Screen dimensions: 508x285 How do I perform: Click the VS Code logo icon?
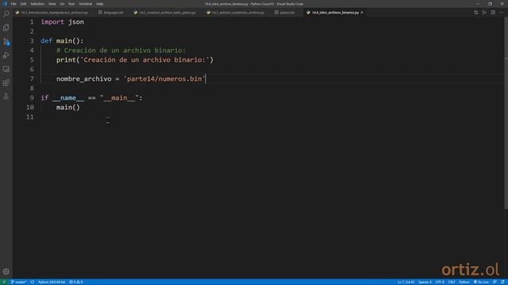5,4
